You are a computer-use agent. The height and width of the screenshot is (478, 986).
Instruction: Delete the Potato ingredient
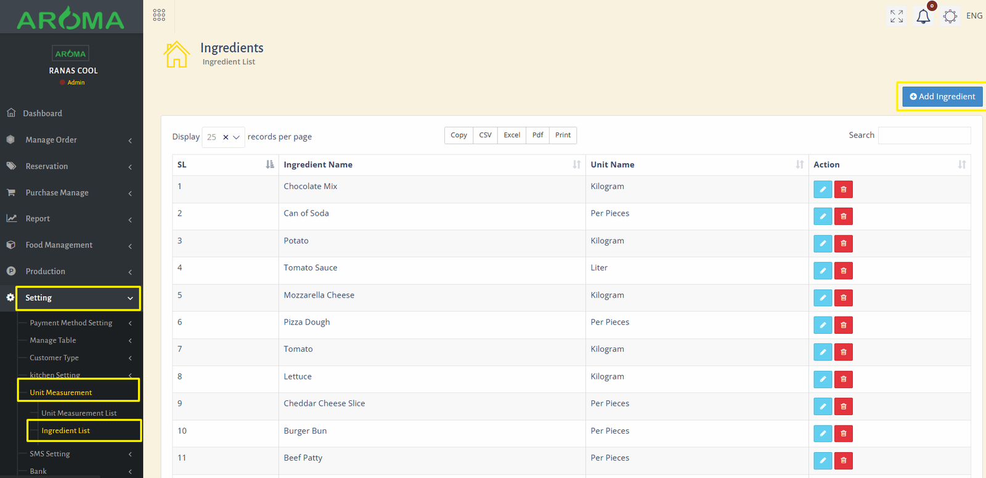click(x=843, y=243)
